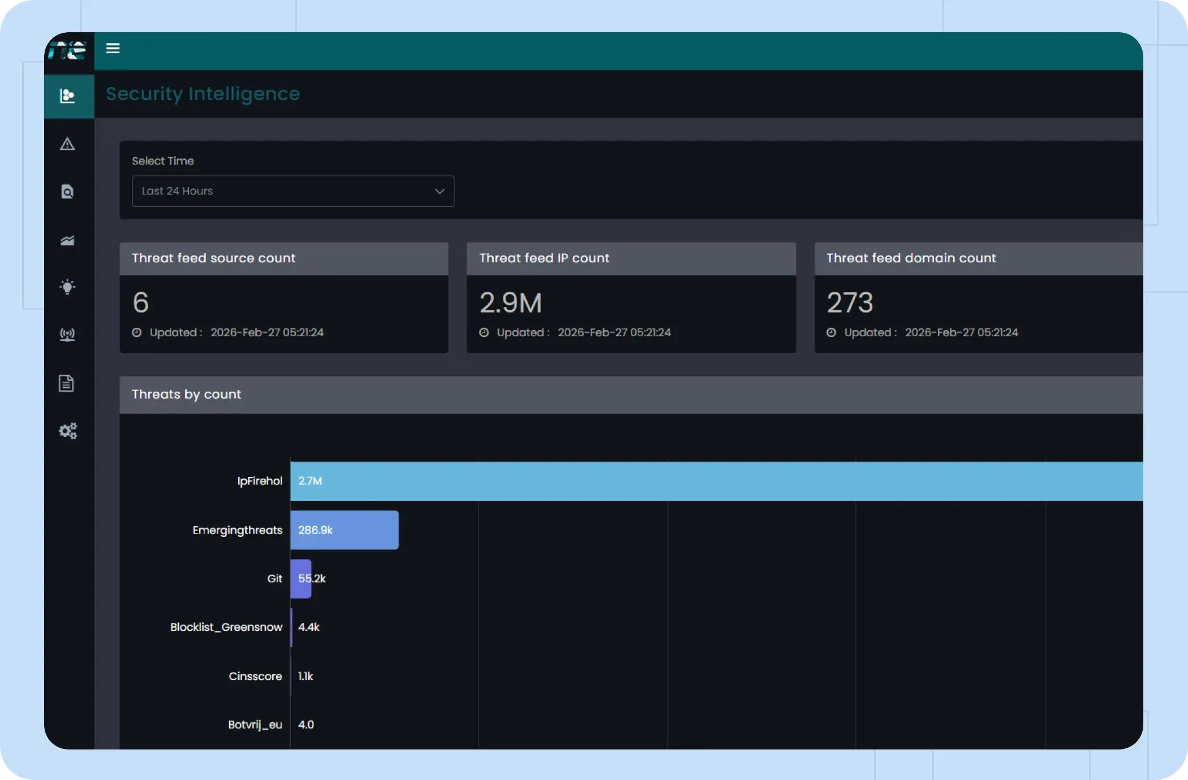Click the chevron arrow of the time selector
1188x780 pixels.
pyautogui.click(x=440, y=191)
